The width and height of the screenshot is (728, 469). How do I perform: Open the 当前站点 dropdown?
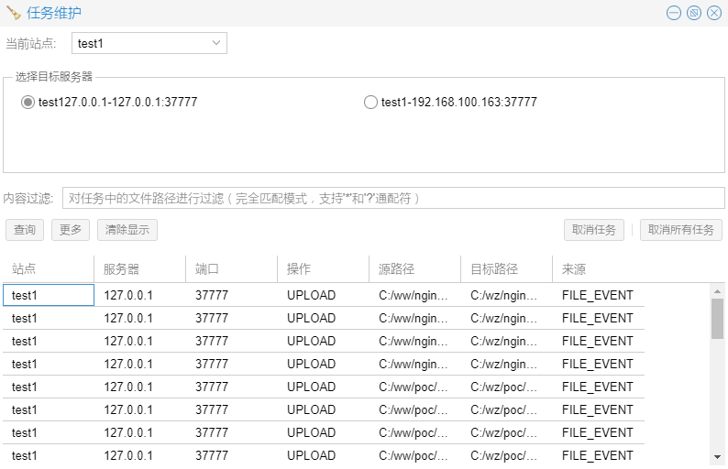click(x=149, y=43)
